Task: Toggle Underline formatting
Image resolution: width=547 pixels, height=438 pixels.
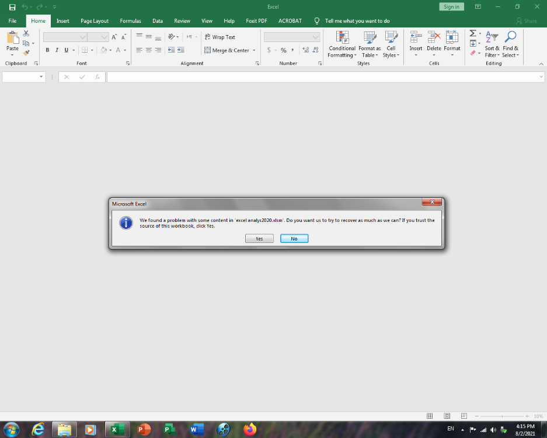Action: 67,50
